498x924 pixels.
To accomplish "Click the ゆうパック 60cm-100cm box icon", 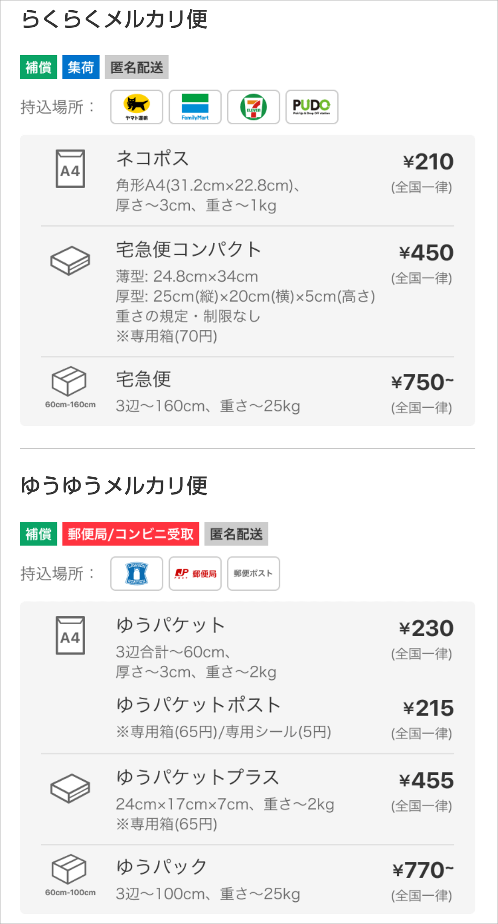I will [x=69, y=869].
